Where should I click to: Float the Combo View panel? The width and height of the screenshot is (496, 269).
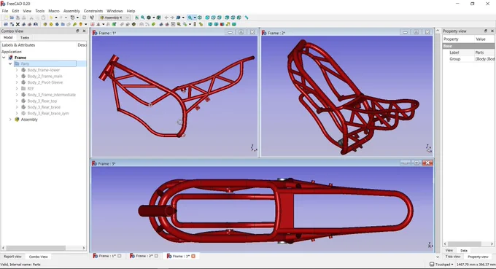point(77,31)
